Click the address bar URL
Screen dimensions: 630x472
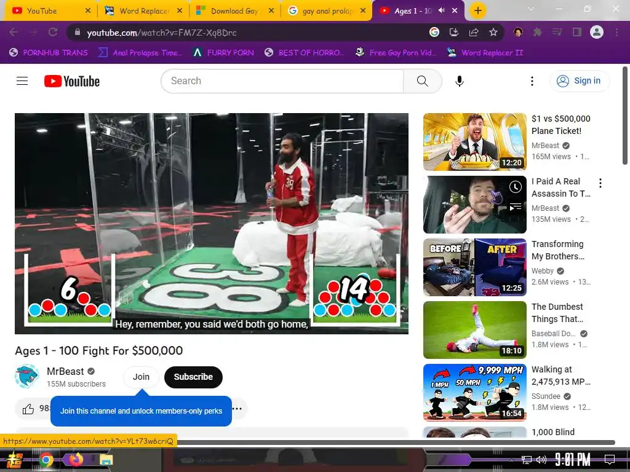point(162,33)
